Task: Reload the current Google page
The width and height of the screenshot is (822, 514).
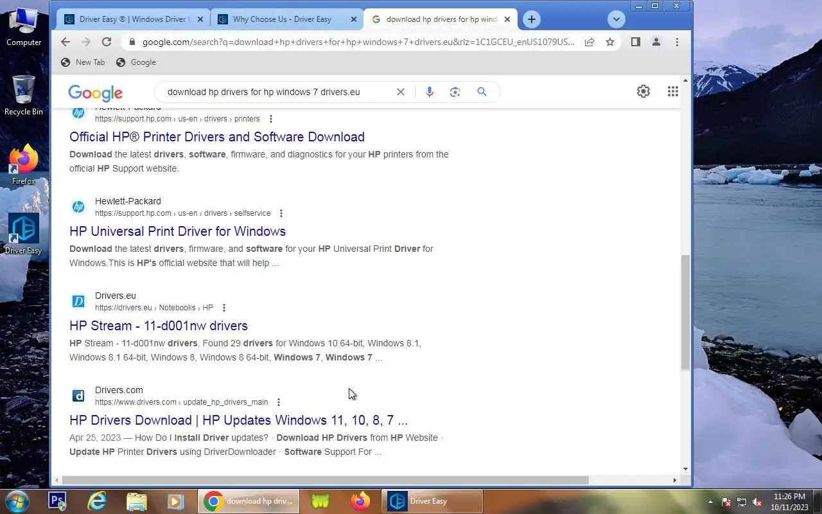Action: coord(107,42)
